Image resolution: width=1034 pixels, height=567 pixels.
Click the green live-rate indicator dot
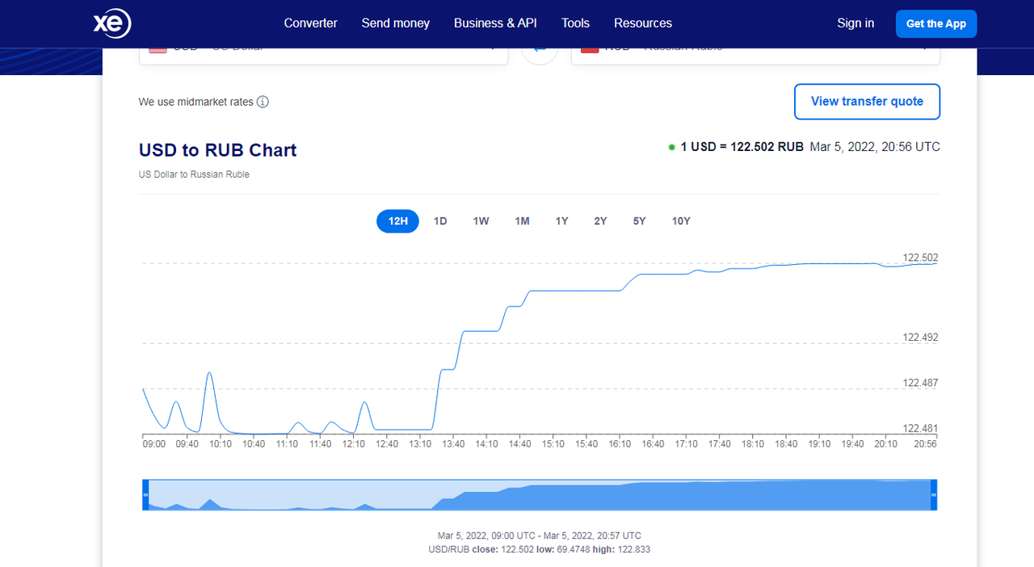point(671,147)
